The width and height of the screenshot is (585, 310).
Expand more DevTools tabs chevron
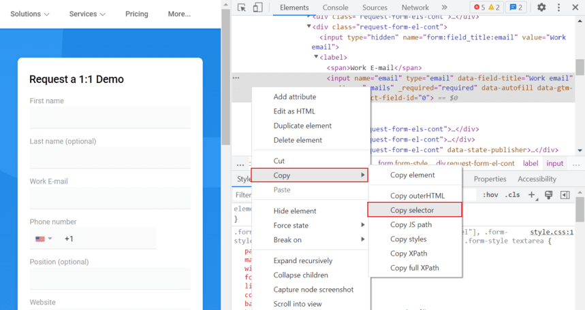click(445, 7)
